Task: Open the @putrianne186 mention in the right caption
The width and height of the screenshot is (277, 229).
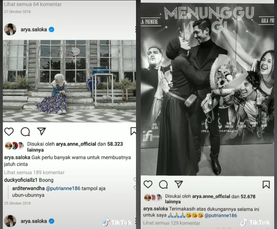Action: coord(221,216)
